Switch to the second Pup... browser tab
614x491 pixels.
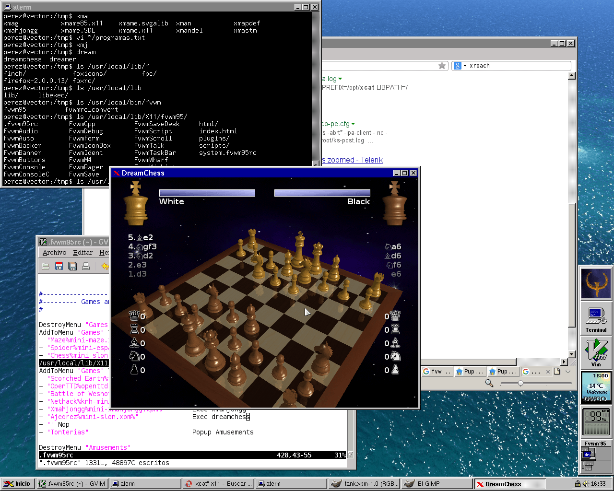pyautogui.click(x=503, y=372)
